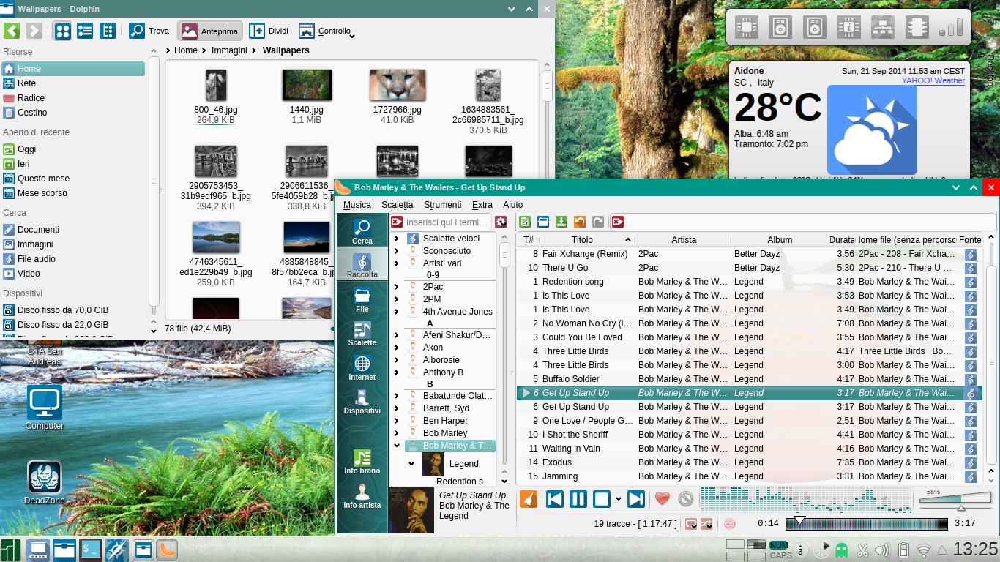Screen dimensions: 1000x562
Task: Expand the 2Pac artist node
Action: [397, 287]
